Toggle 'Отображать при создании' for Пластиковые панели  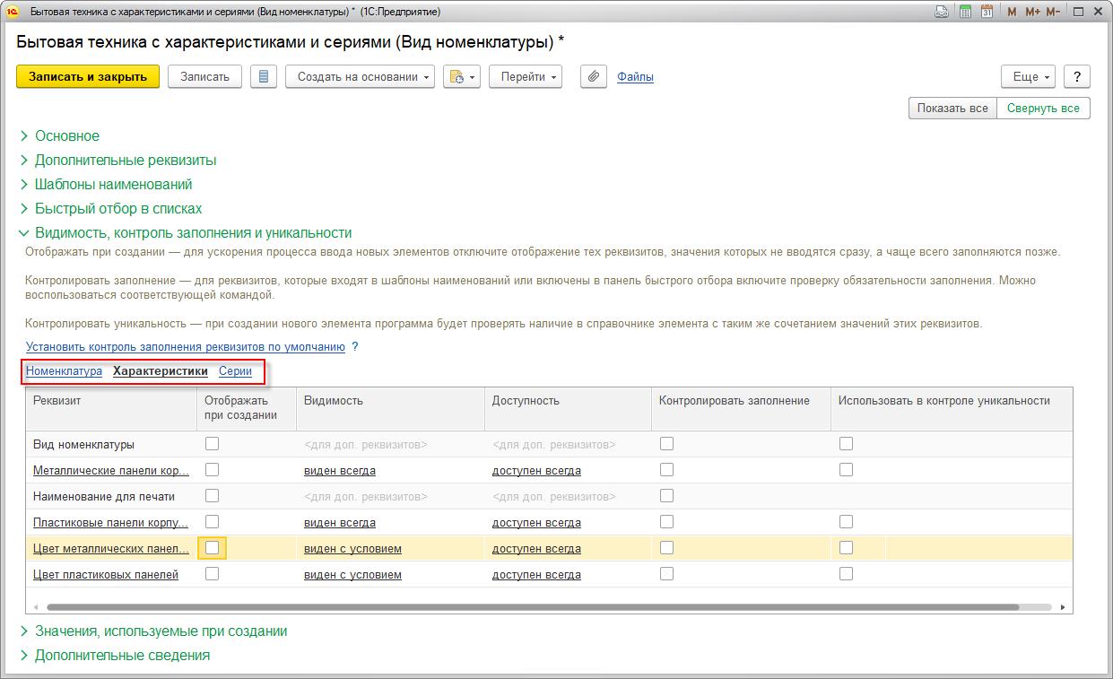pos(212,521)
